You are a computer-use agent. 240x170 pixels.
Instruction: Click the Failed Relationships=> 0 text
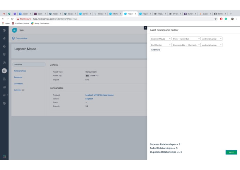[164, 148]
